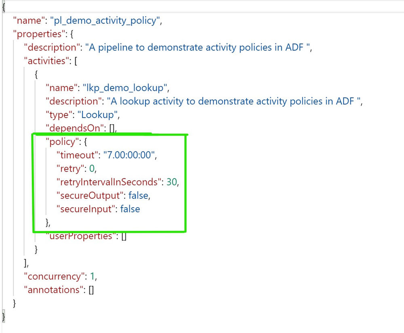
Task: Click the "activities" array key
Action: 44,61
